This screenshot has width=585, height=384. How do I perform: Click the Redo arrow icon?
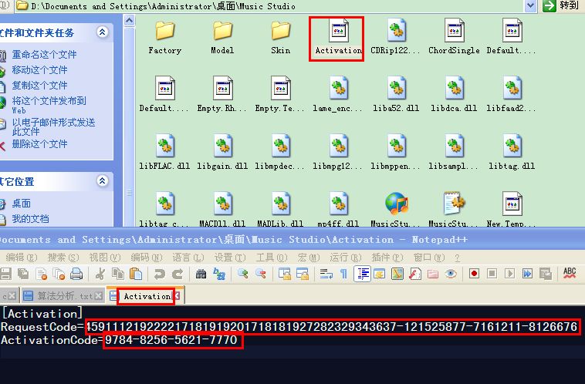click(178, 274)
